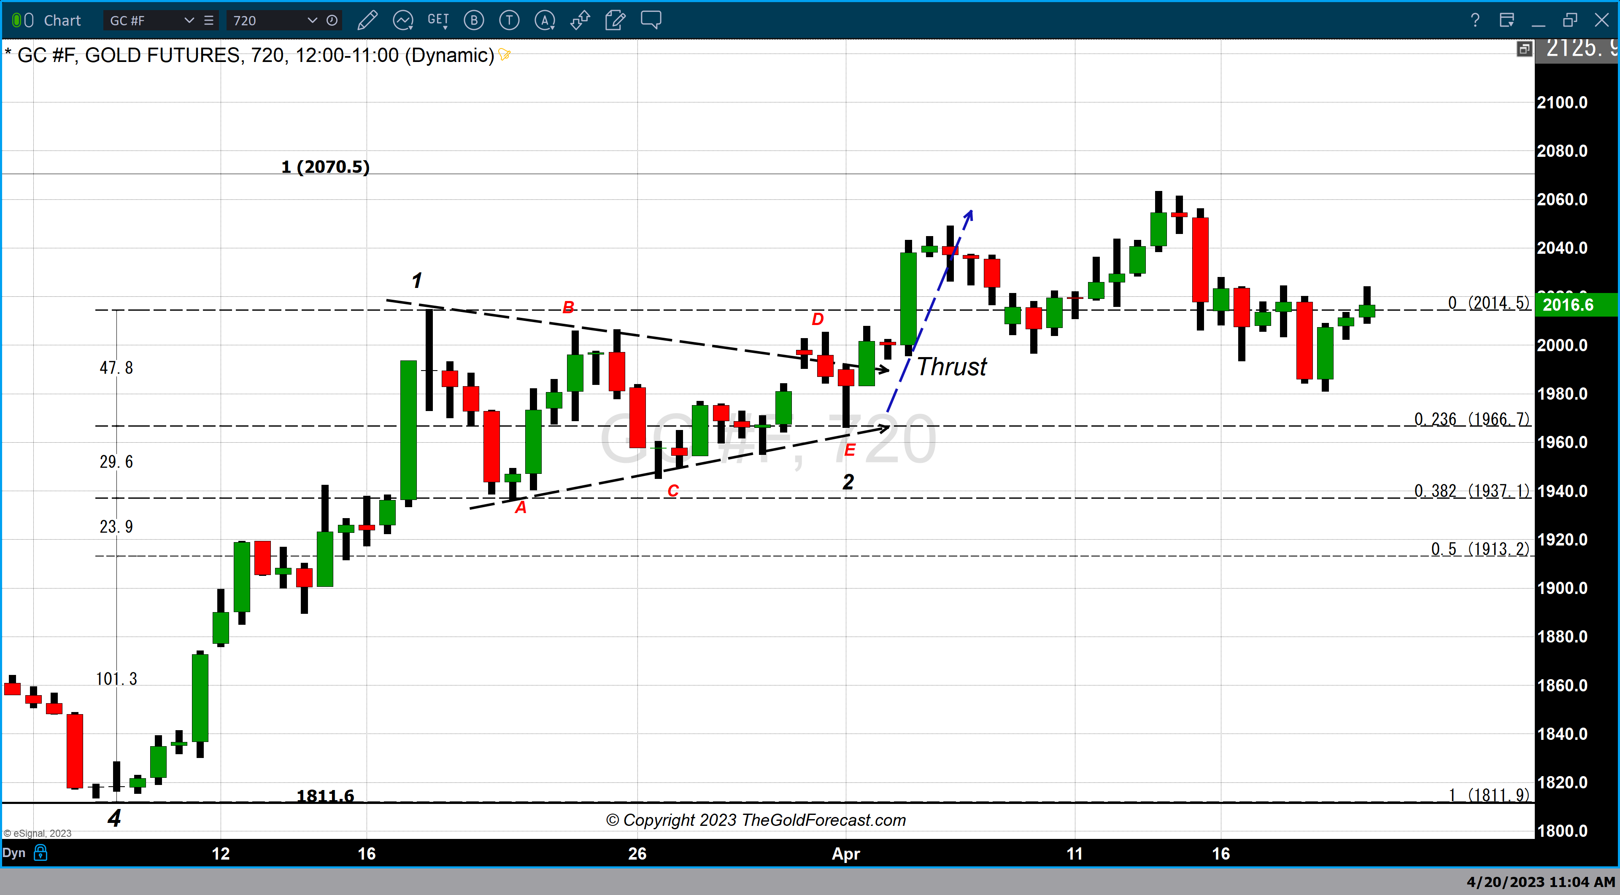Click the buy/sell arrows trade icon

point(580,20)
